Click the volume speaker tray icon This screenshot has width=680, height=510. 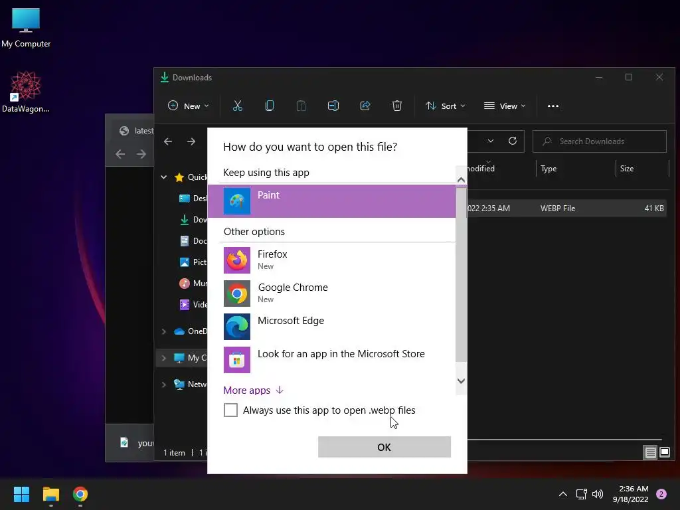tap(598, 494)
